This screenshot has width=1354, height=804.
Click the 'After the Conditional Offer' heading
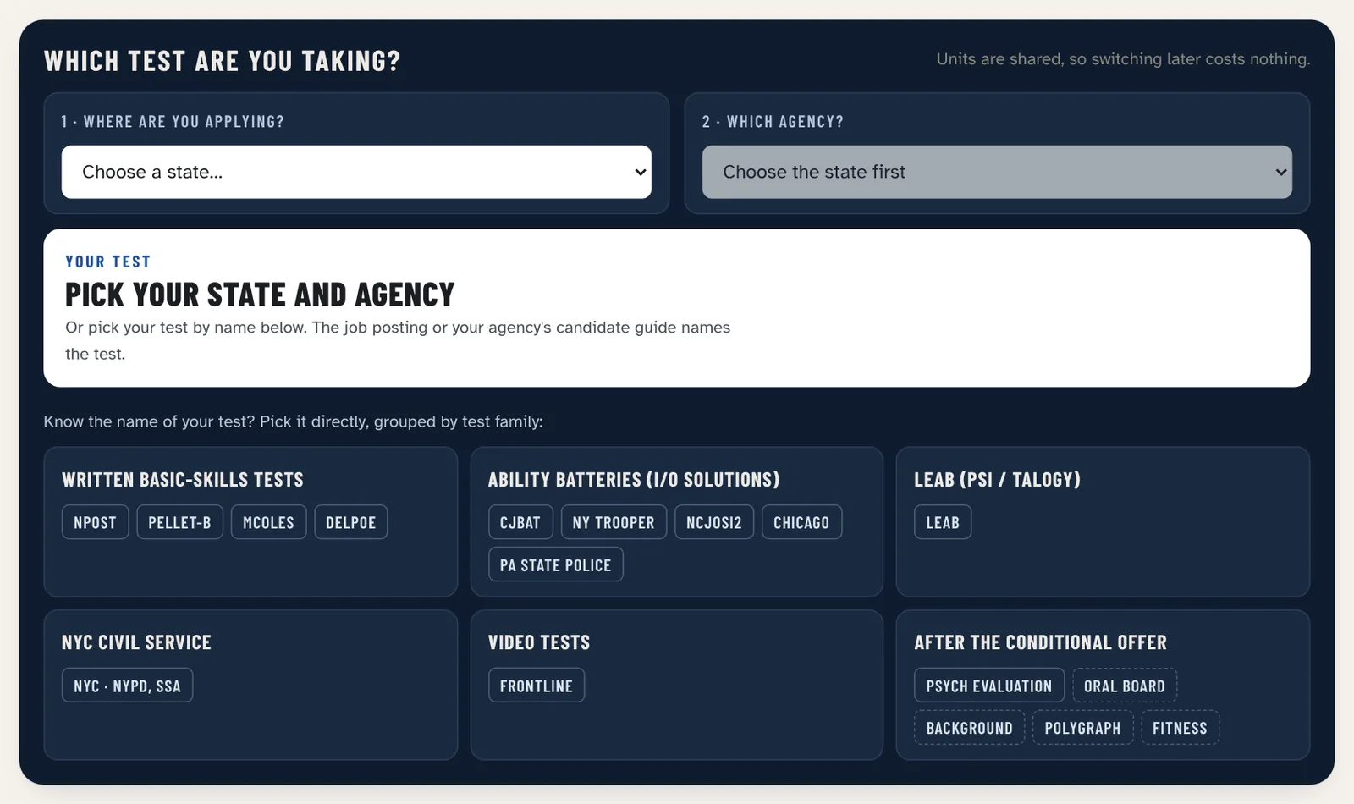pos(1040,642)
